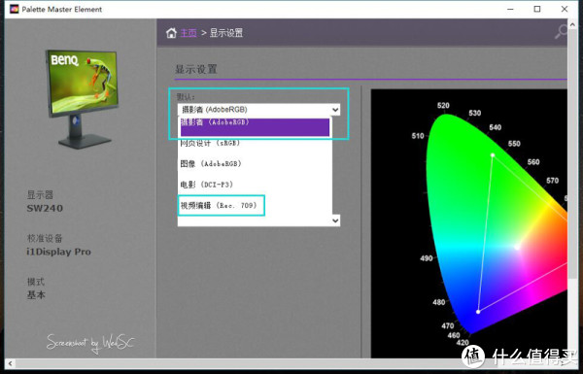The image size is (583, 374).
Task: Click the white point on chromaticity diagram
Action: (517, 247)
